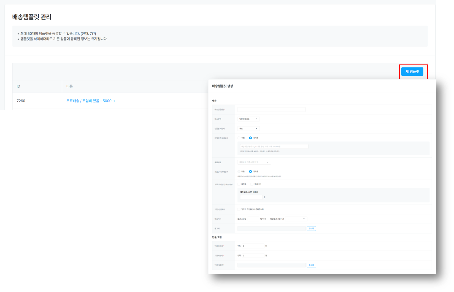Click the note about 템플릿을 삭제하더라도

pos(64,39)
